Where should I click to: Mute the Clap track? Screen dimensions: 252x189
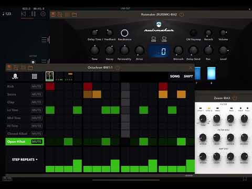[x=37, y=102]
